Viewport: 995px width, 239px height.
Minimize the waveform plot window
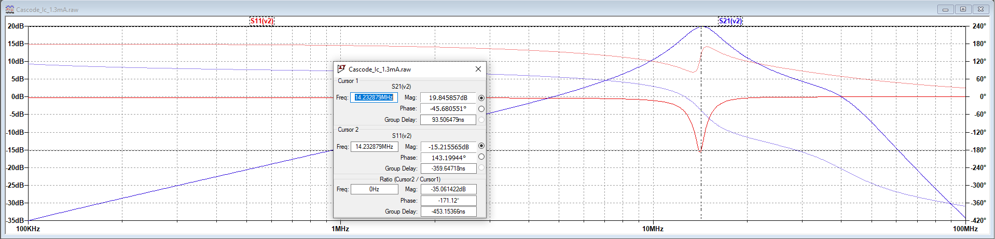coord(945,9)
